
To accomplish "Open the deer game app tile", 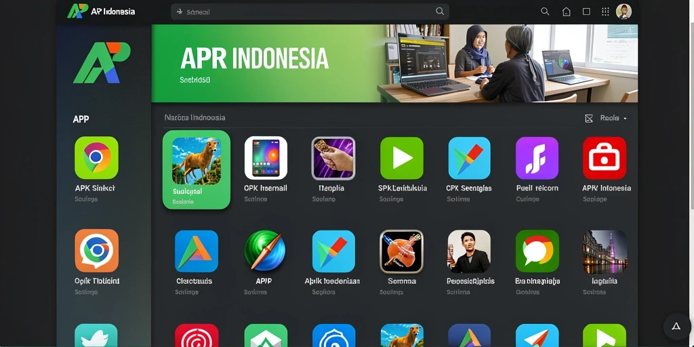I will [x=197, y=169].
